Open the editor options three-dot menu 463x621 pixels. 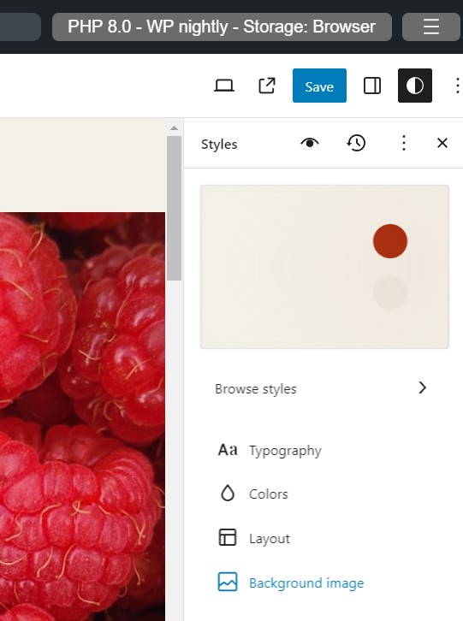[457, 86]
